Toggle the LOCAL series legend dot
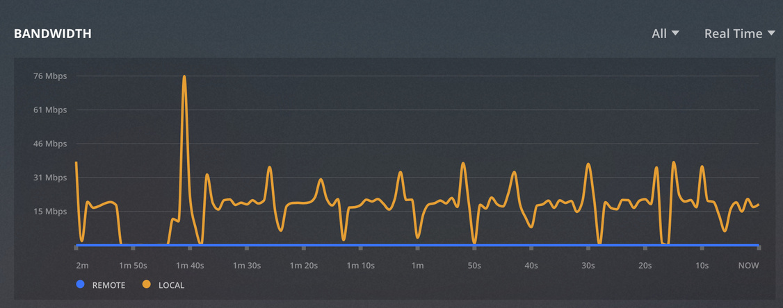Screen dimensions: 783x308 pyautogui.click(x=146, y=285)
